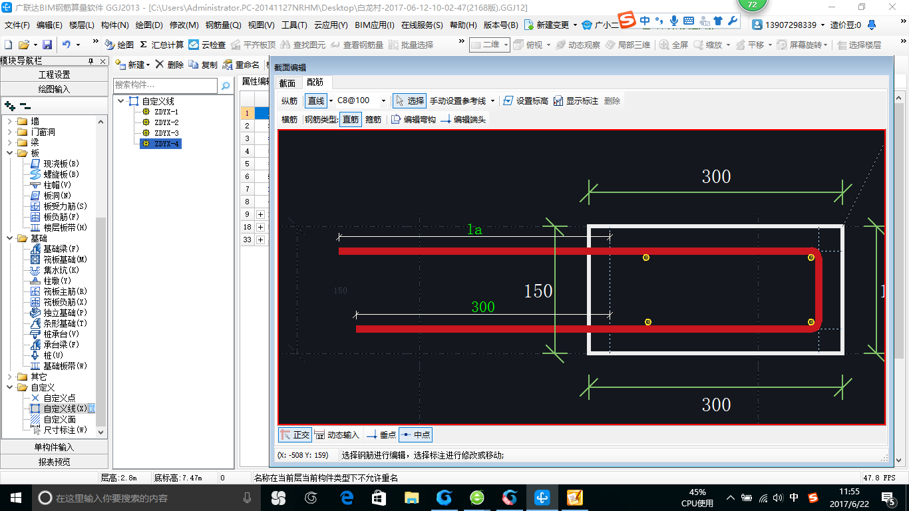Select 柱帽(V) tree item

pos(51,185)
